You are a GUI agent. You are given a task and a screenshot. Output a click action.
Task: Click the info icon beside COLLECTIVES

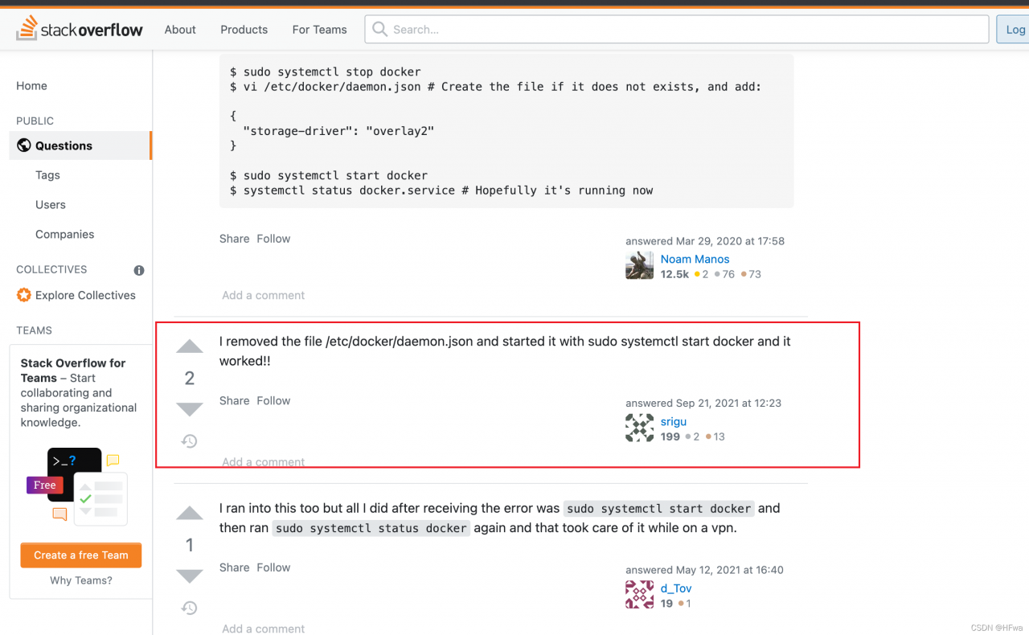138,271
